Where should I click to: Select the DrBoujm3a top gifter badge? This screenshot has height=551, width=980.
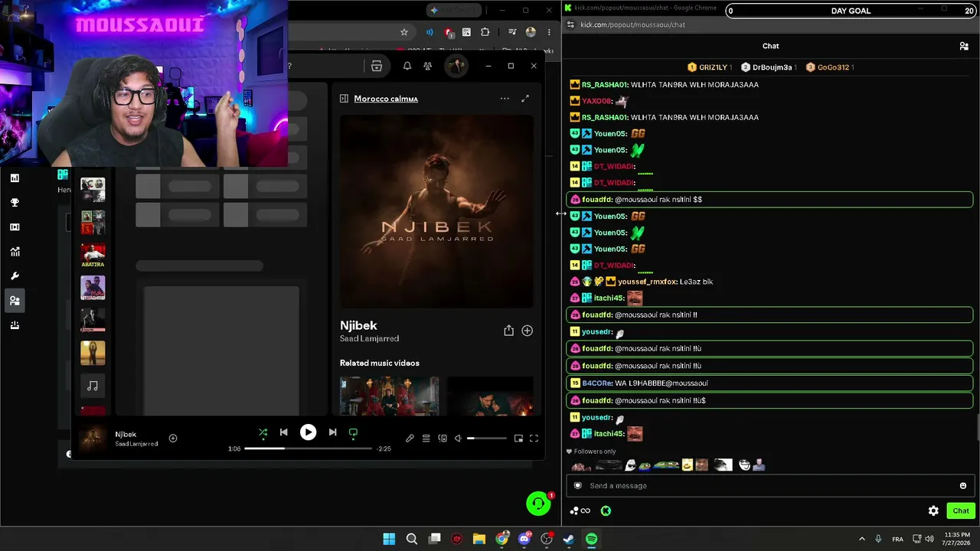(769, 67)
